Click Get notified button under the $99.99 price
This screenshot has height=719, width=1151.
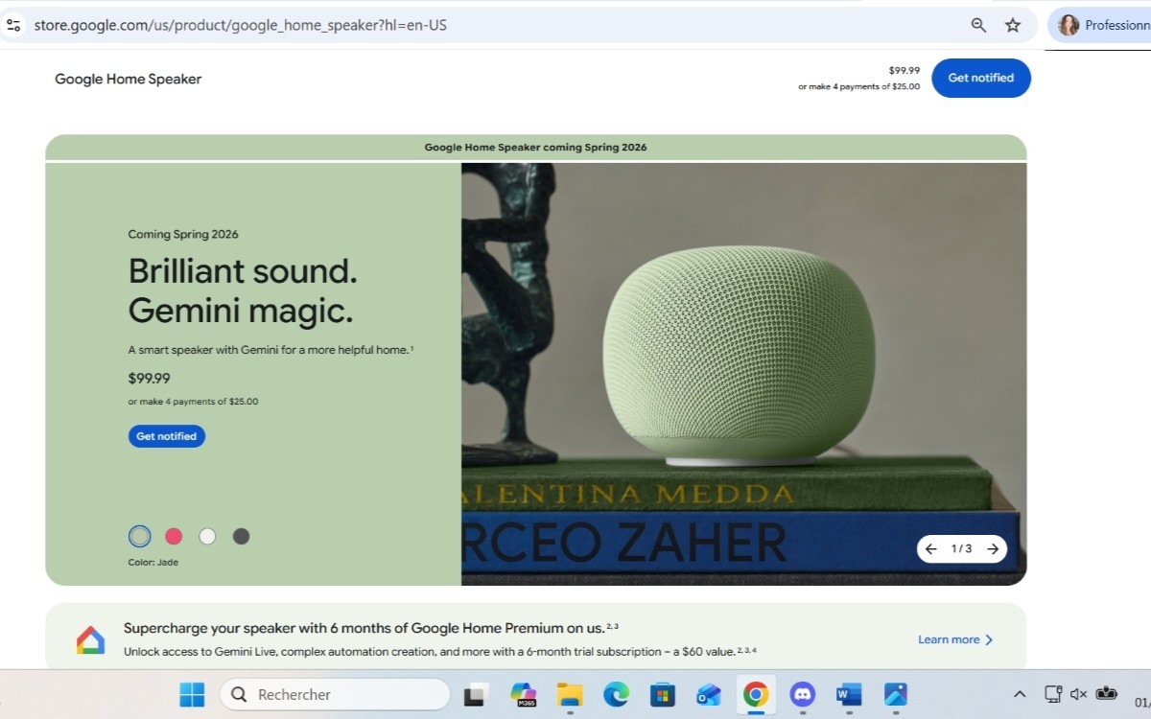[166, 436]
